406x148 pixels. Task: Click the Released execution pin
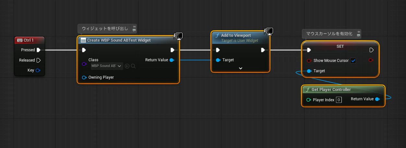pyautogui.click(x=39, y=60)
